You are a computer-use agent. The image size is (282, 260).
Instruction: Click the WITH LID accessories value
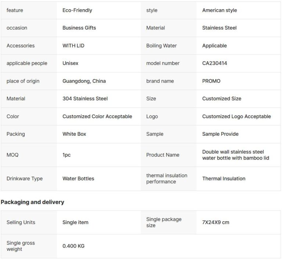point(73,46)
